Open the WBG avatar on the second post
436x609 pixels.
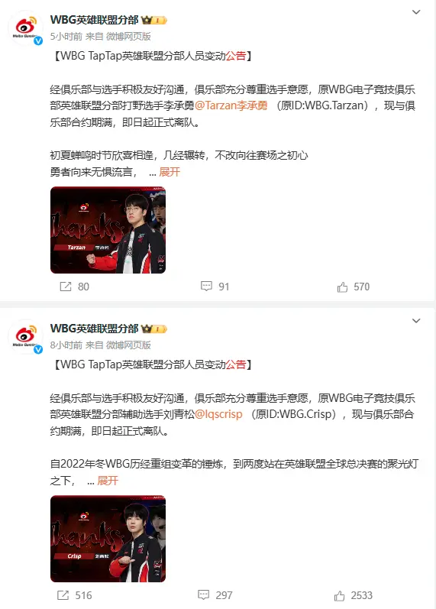pyautogui.click(x=26, y=336)
